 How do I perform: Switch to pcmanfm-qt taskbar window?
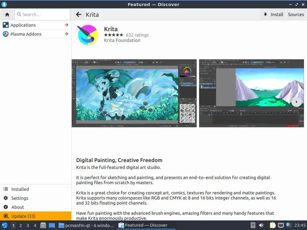[86, 225]
